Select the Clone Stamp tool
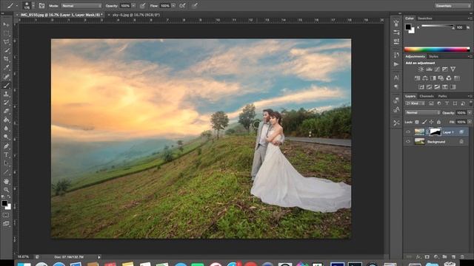The width and height of the screenshot is (474, 266). [x=6, y=94]
